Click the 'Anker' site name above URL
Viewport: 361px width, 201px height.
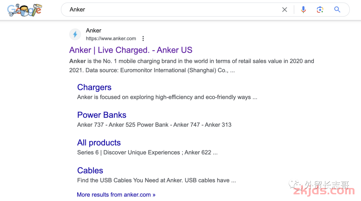point(94,30)
